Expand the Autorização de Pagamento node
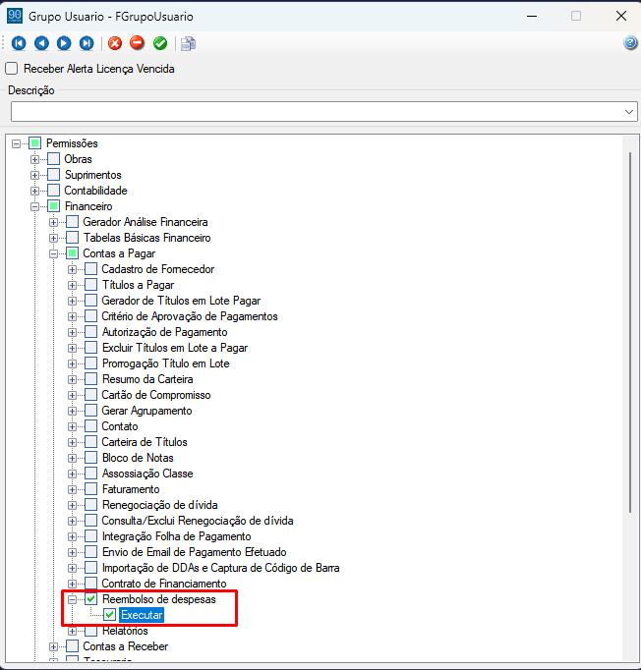 [72, 332]
